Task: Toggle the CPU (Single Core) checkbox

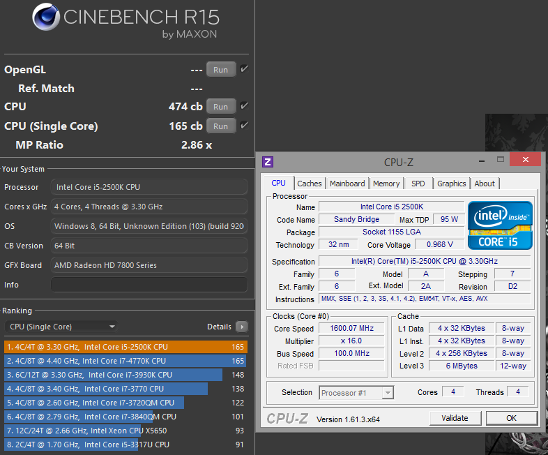Action: click(x=244, y=126)
